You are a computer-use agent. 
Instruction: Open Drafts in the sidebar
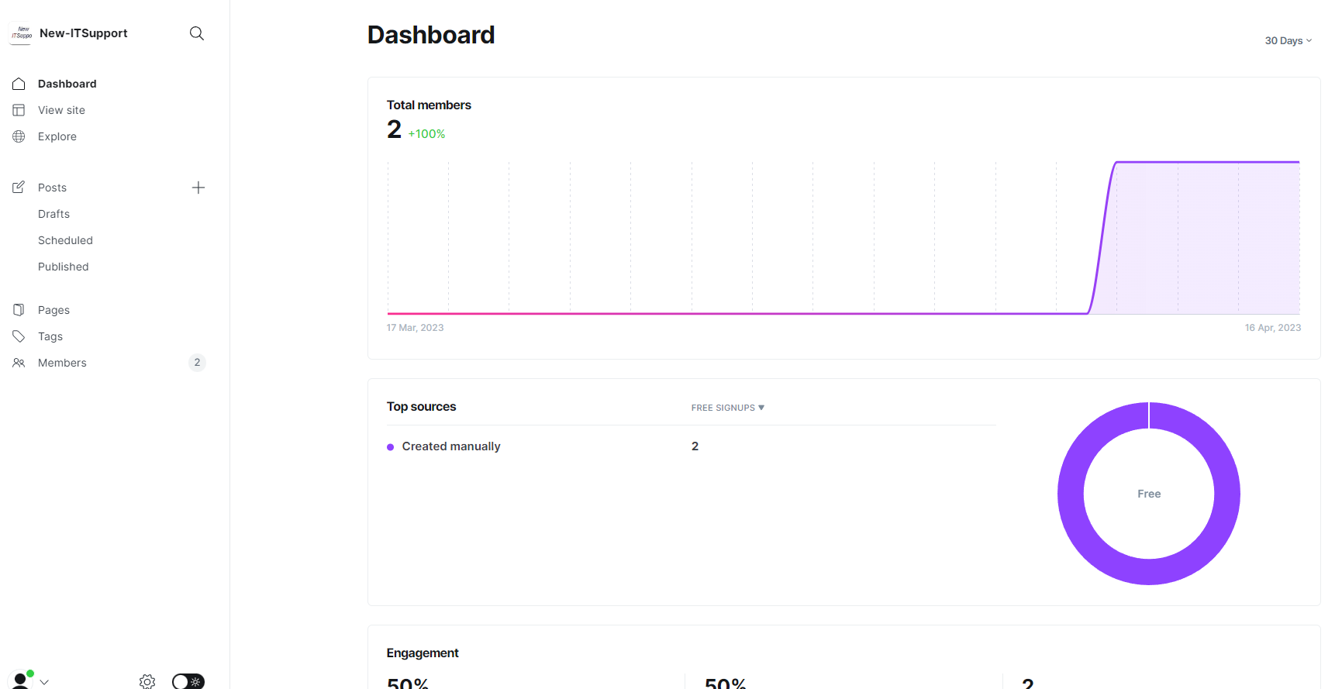(53, 214)
